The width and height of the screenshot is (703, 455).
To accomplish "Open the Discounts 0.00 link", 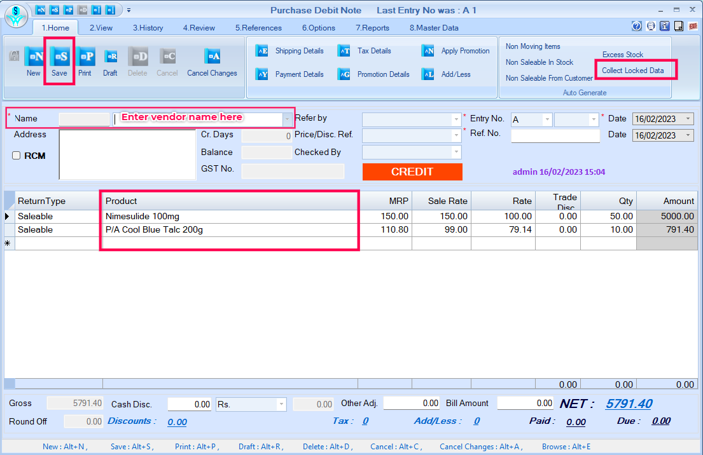I will coord(177,422).
